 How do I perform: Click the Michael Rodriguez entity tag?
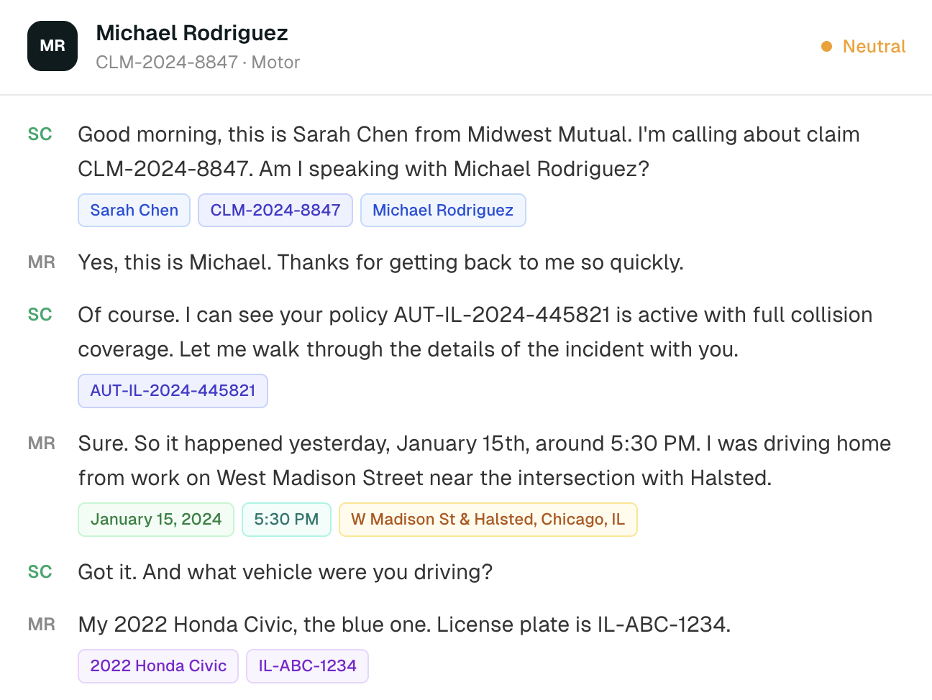[443, 211]
